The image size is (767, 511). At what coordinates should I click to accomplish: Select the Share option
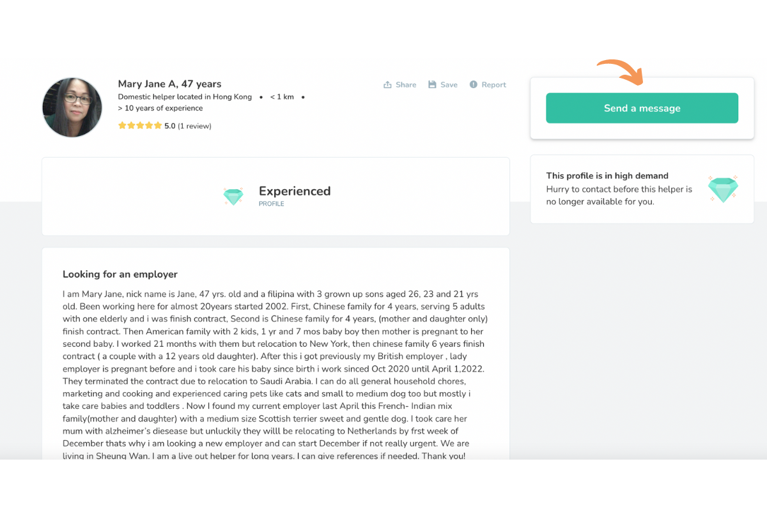[x=399, y=84]
